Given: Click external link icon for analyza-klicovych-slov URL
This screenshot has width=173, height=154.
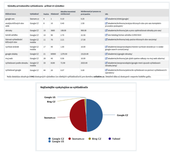Looking at the screenshot, I should pyautogui.click(x=106, y=23).
